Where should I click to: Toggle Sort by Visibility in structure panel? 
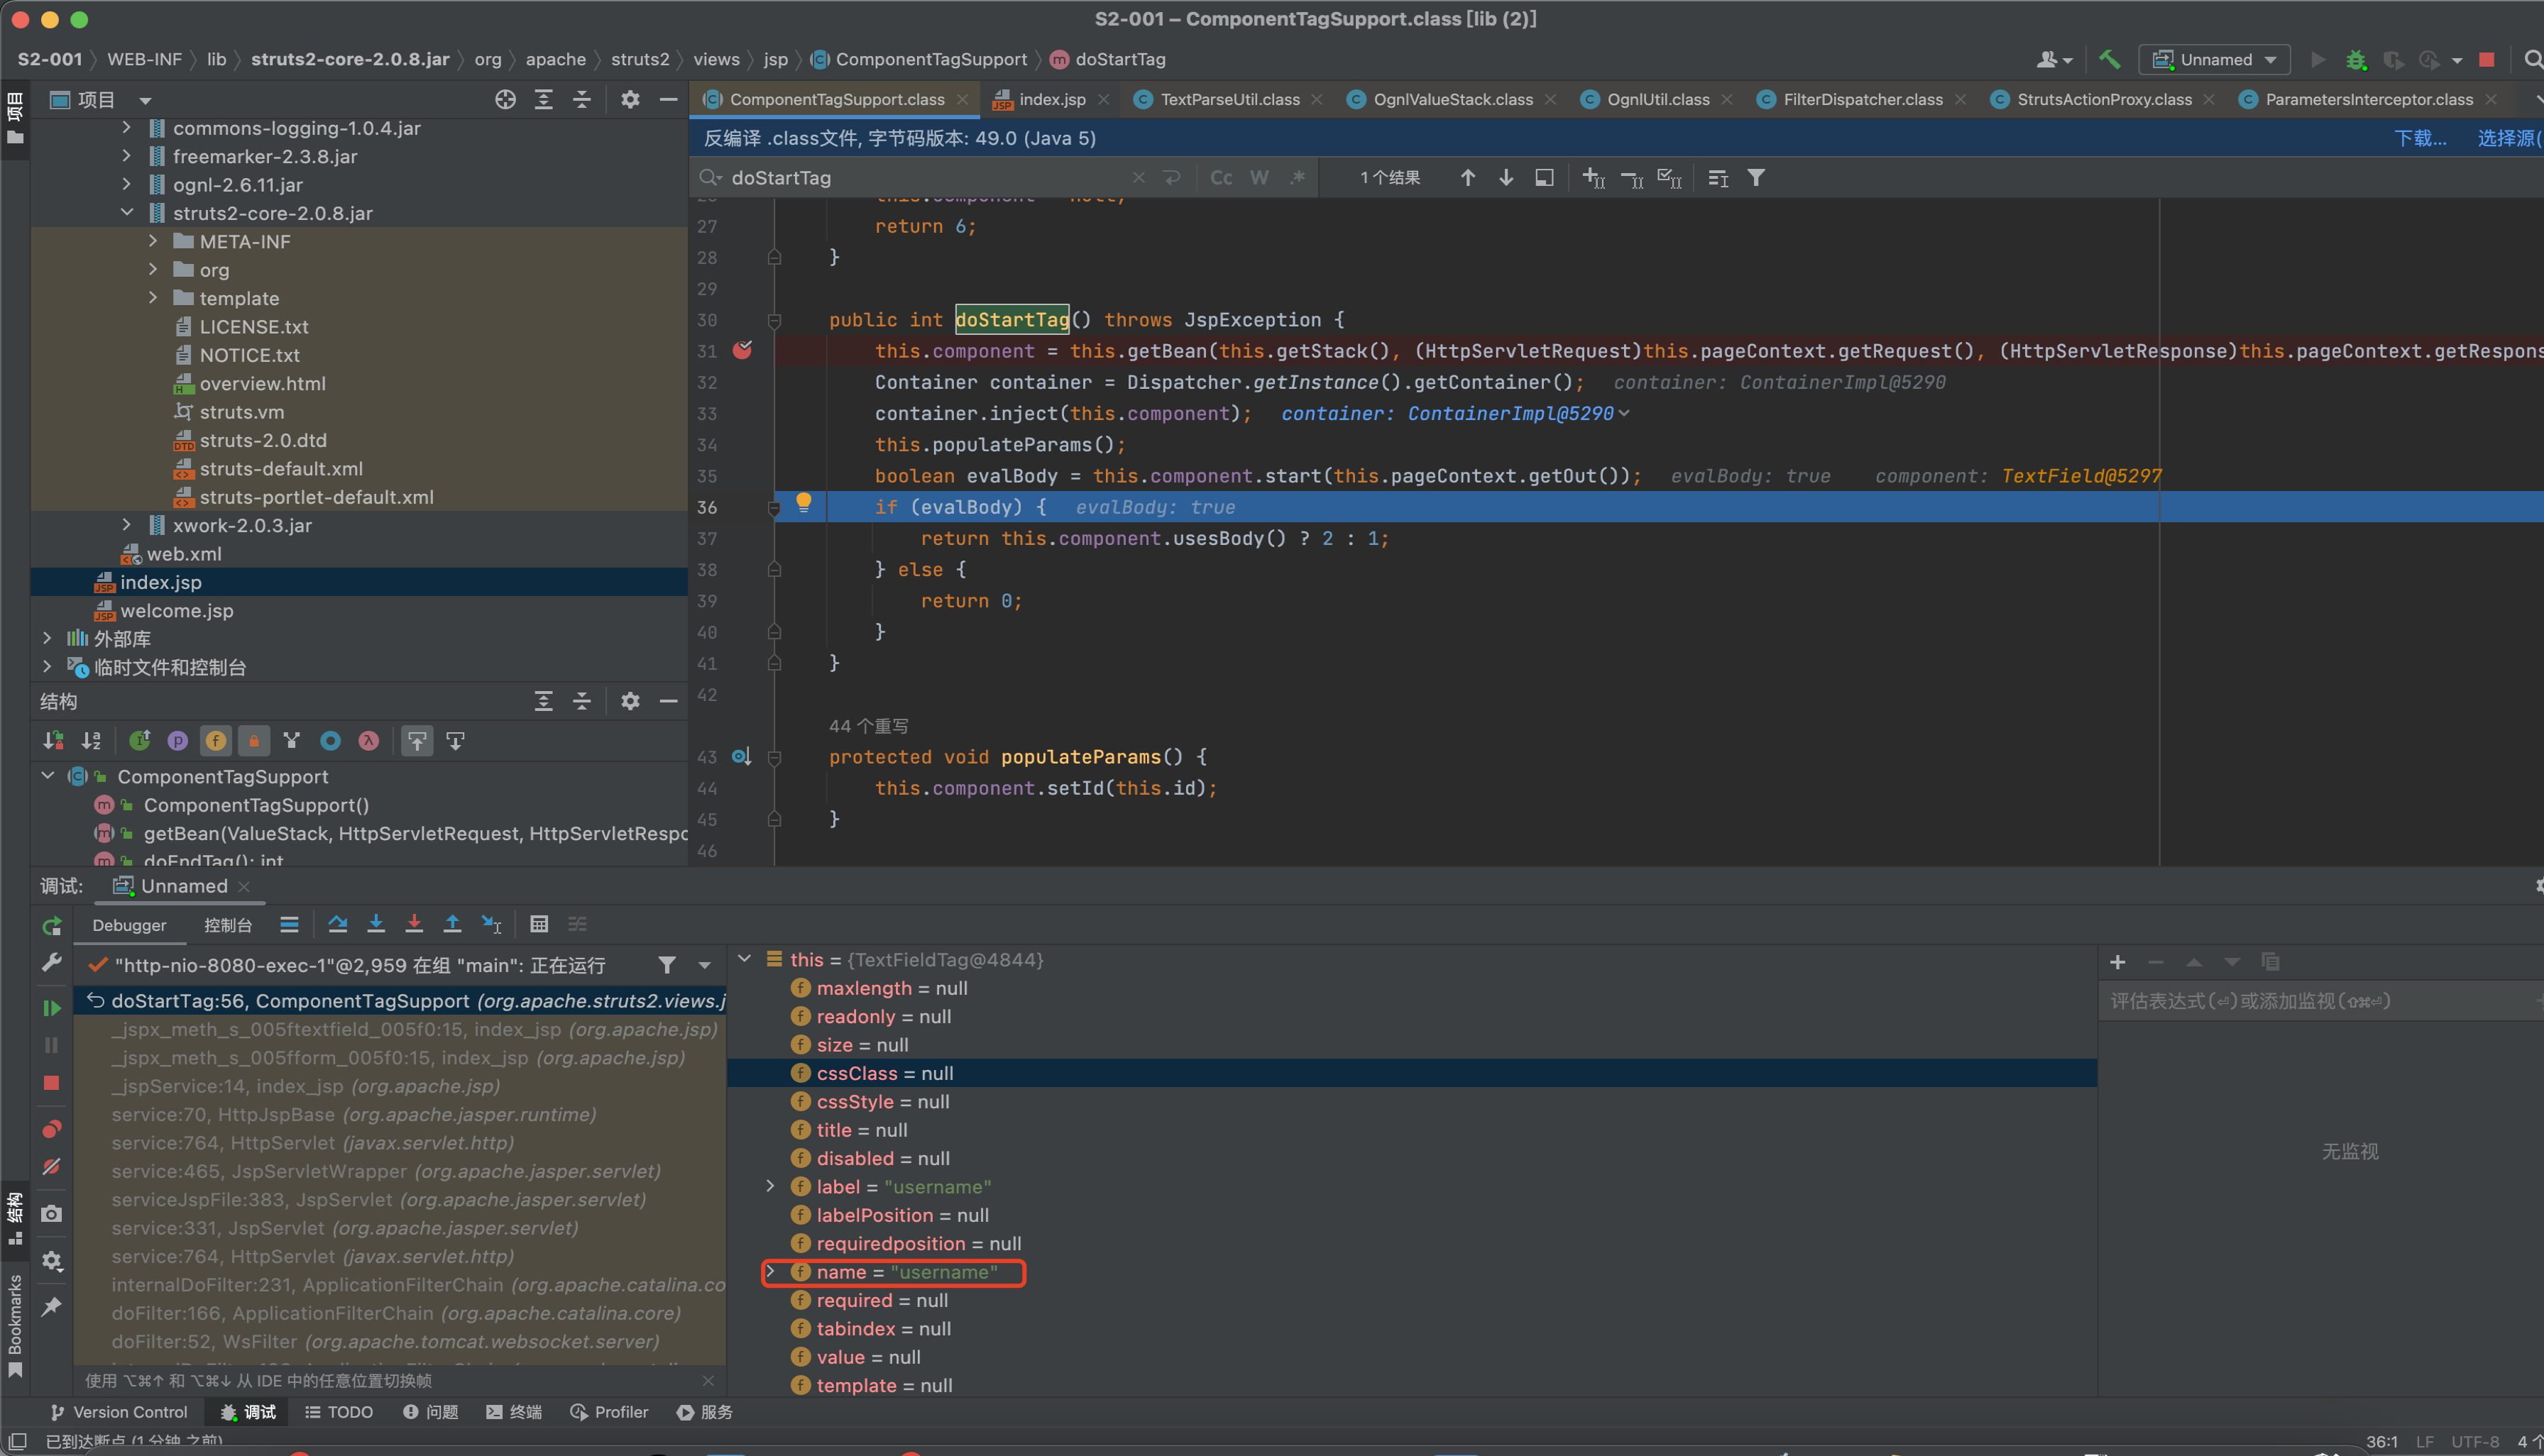pos(53,741)
